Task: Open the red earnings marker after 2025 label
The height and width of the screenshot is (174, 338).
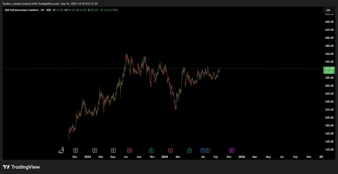Action: click(x=170, y=150)
